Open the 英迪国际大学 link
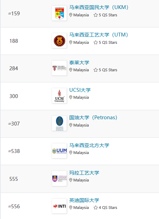This screenshot has width=159, height=219. (x=84, y=200)
